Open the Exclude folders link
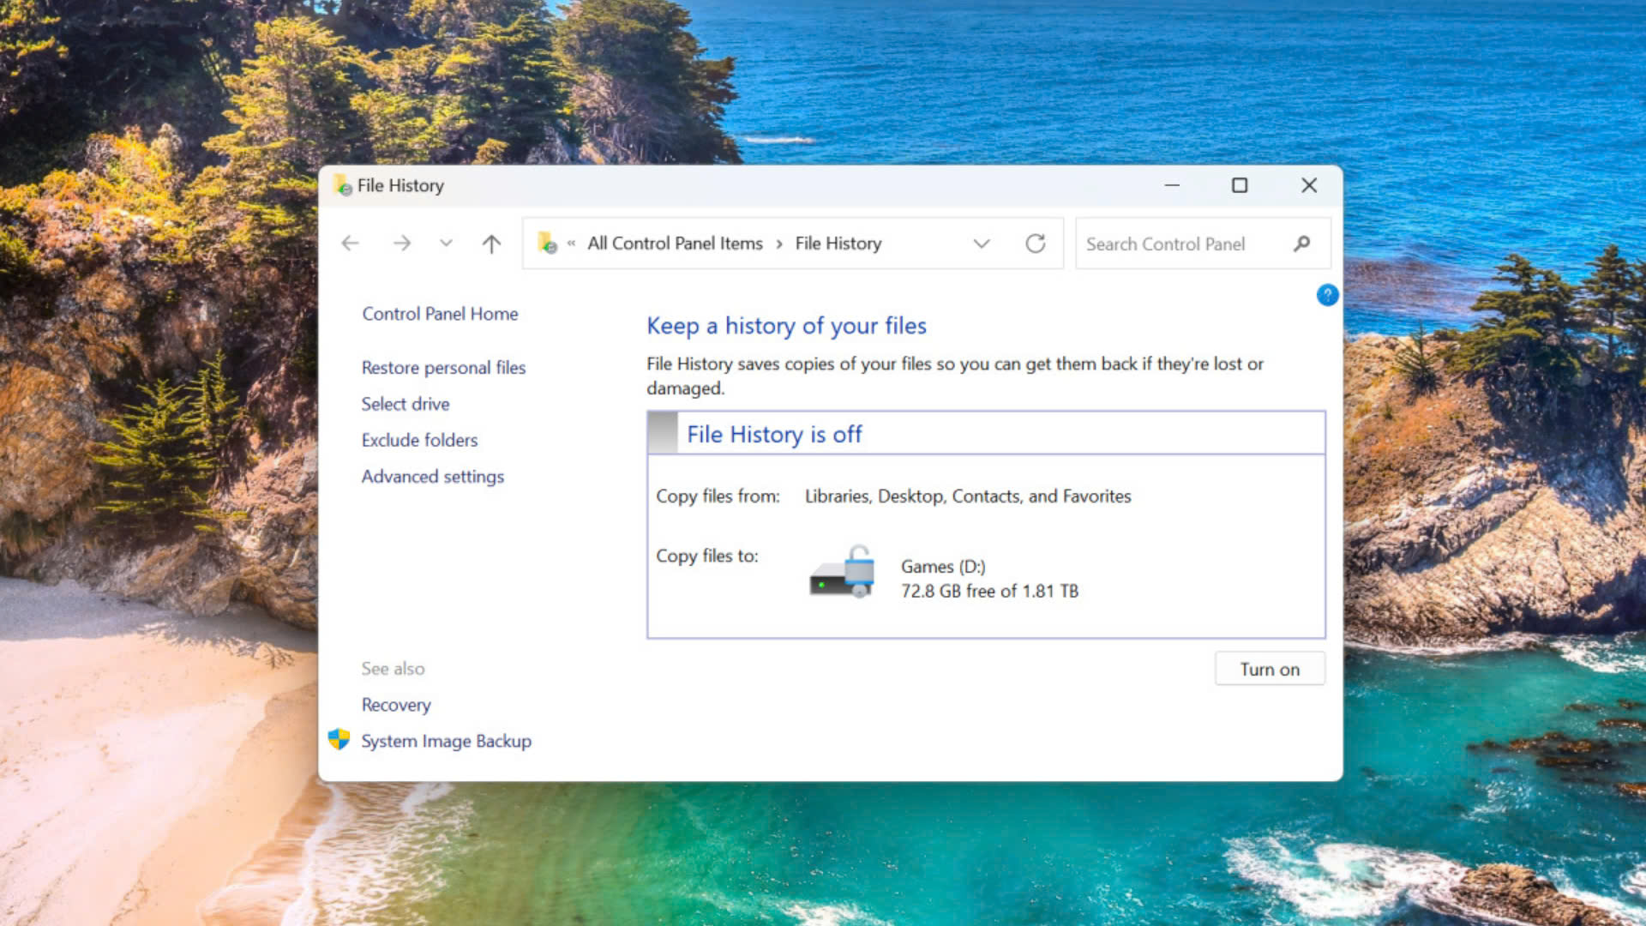This screenshot has width=1646, height=926. click(x=419, y=440)
